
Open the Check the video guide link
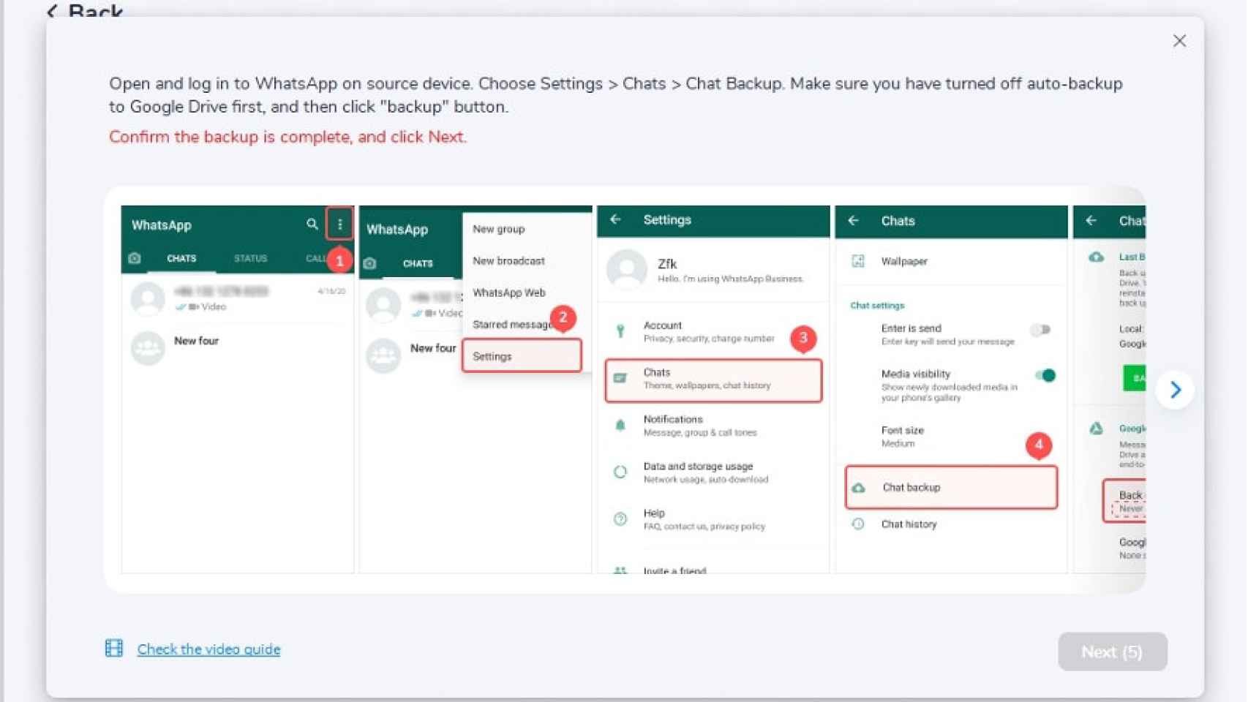(x=208, y=649)
